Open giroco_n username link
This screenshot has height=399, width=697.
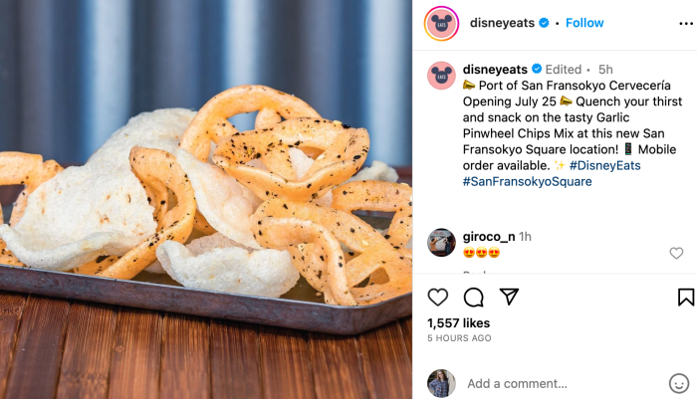(x=489, y=237)
